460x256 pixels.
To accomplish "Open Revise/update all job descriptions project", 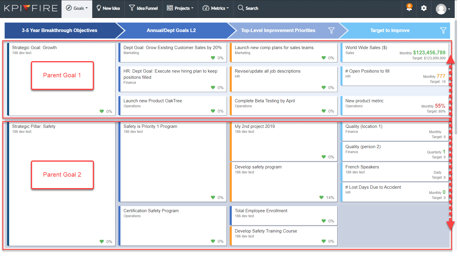I will [x=284, y=79].
